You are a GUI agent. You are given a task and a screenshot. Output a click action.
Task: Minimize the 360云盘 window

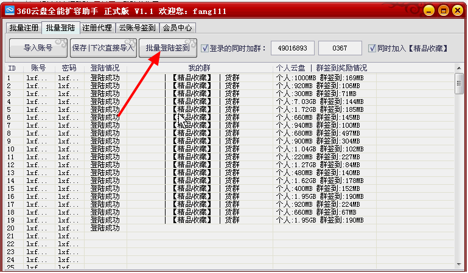pyautogui.click(x=429, y=11)
